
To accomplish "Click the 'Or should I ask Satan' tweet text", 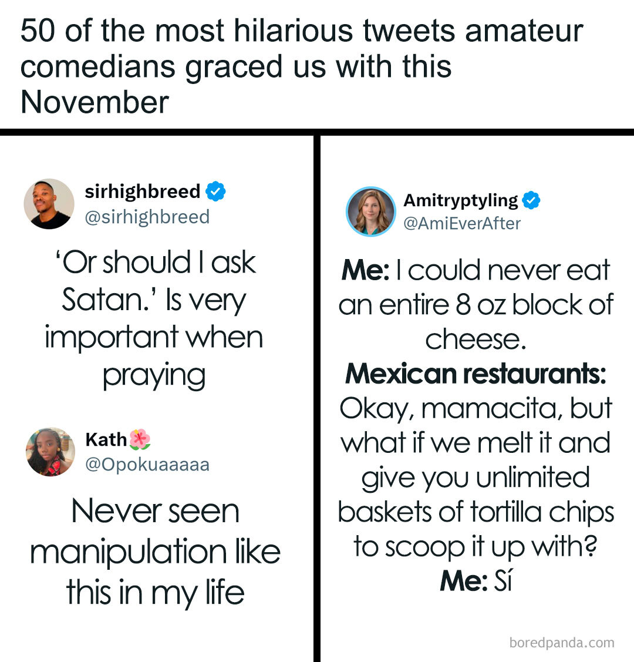I will point(154,318).
